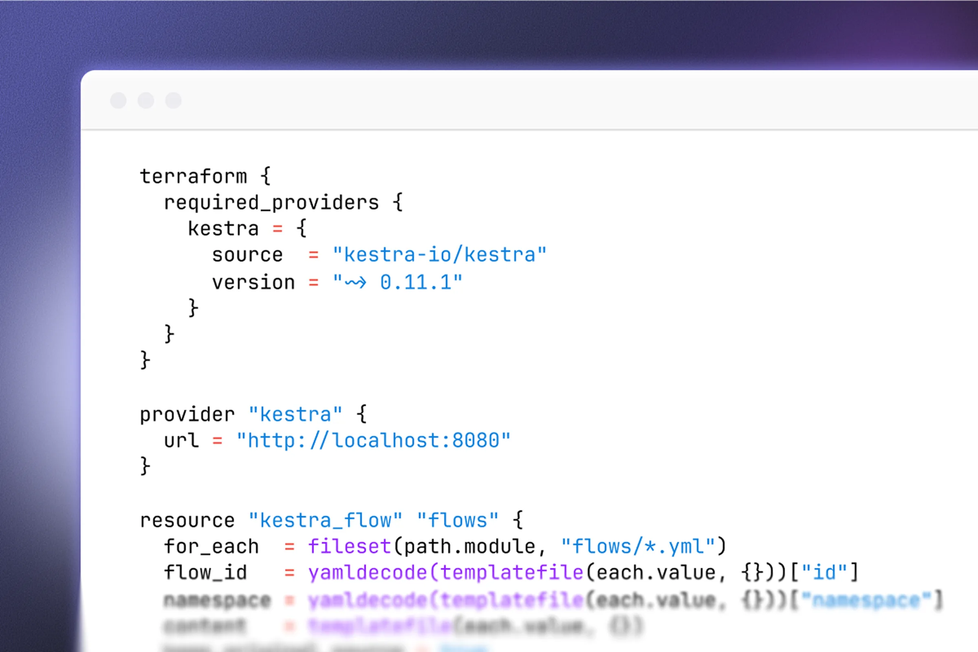Click the word "source" in the code
Viewport: 978px width, 652px height.
[247, 255]
